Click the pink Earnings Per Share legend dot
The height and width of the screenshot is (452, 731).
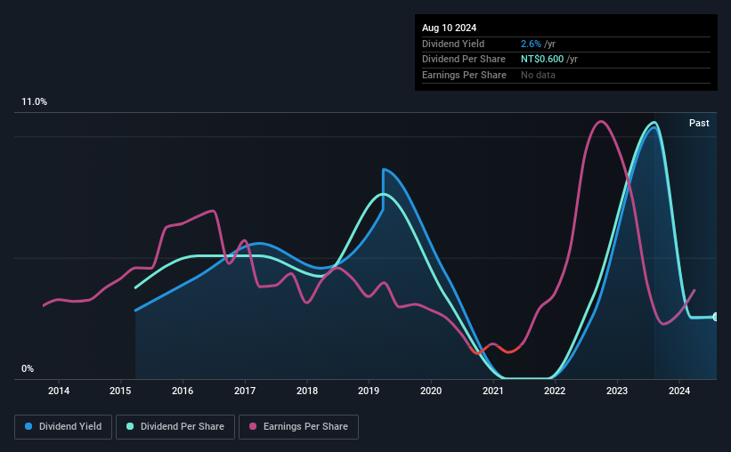pyautogui.click(x=253, y=426)
